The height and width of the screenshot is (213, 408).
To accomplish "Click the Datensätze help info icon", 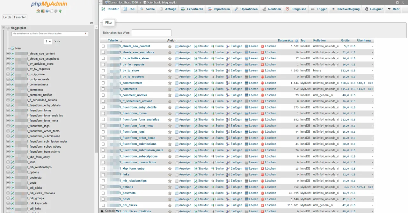I will (297, 41).
